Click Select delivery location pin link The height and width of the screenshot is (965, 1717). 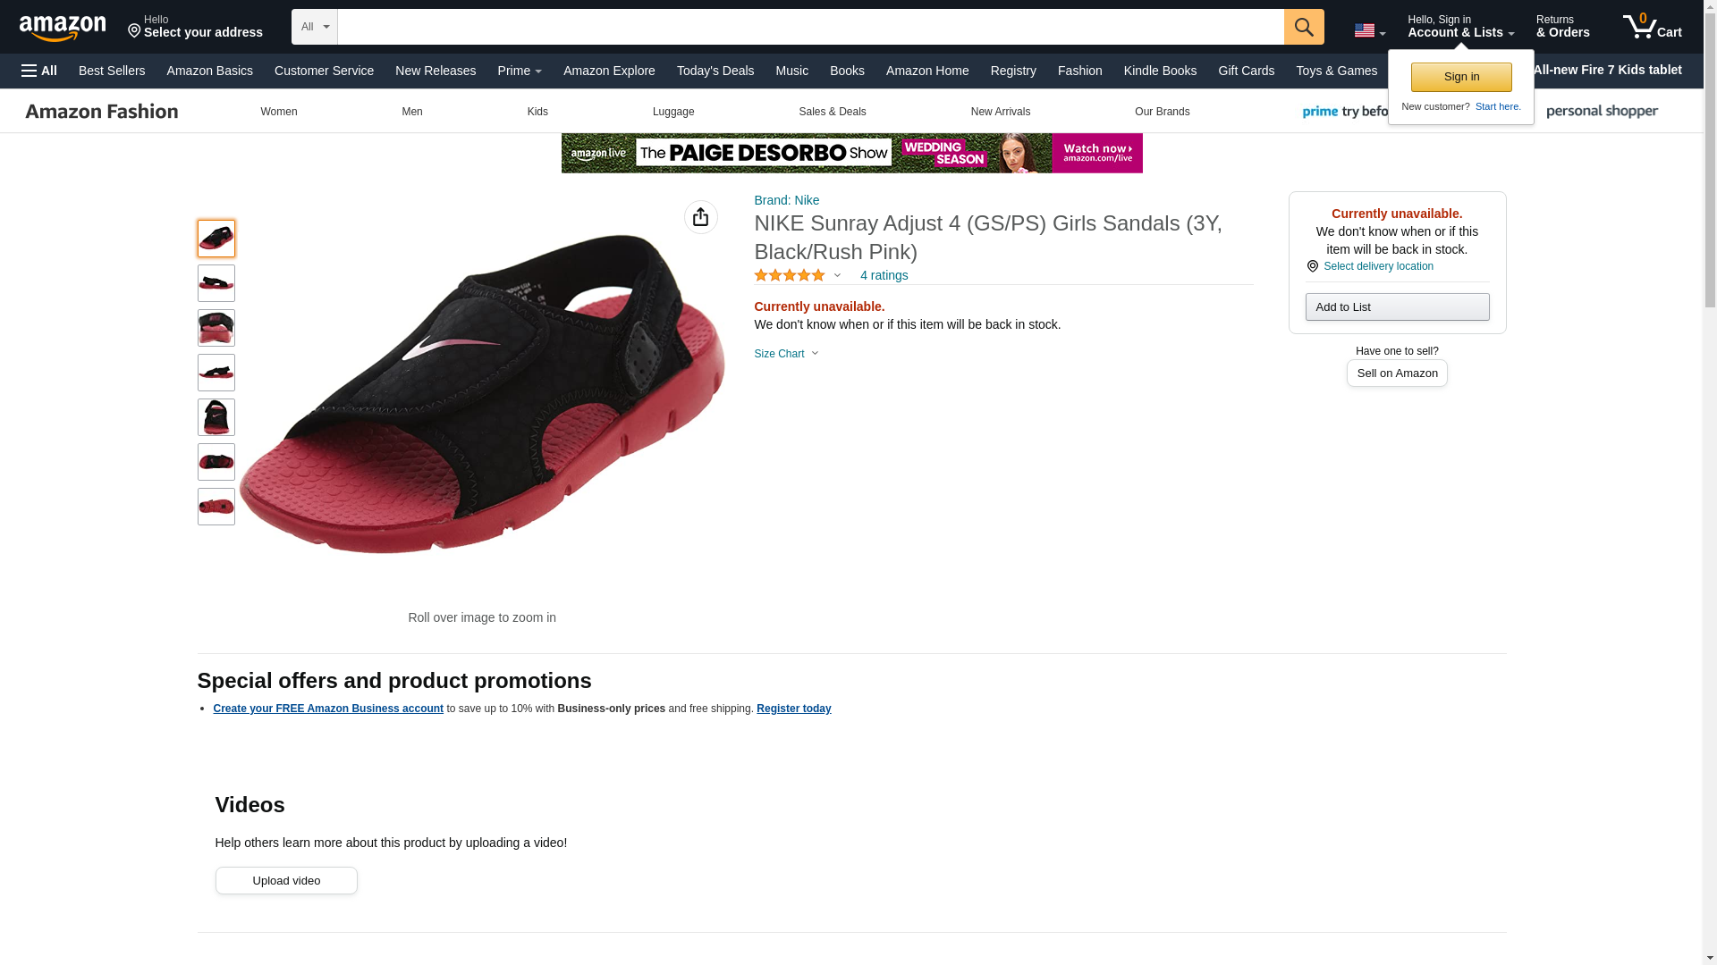(x=1370, y=266)
